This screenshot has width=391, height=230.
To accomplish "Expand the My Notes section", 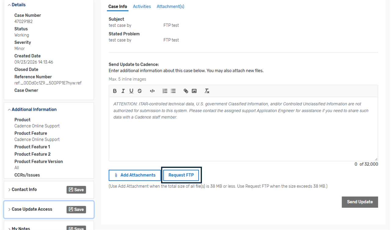I will [19, 228].
